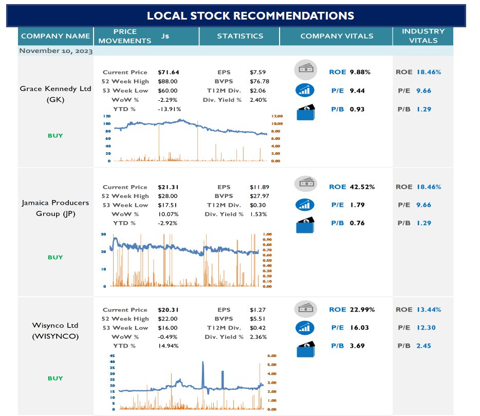Viewport: 480px width, 416px height.
Task: Click Wisynco industry P/B 2.45
Action: click(423, 346)
